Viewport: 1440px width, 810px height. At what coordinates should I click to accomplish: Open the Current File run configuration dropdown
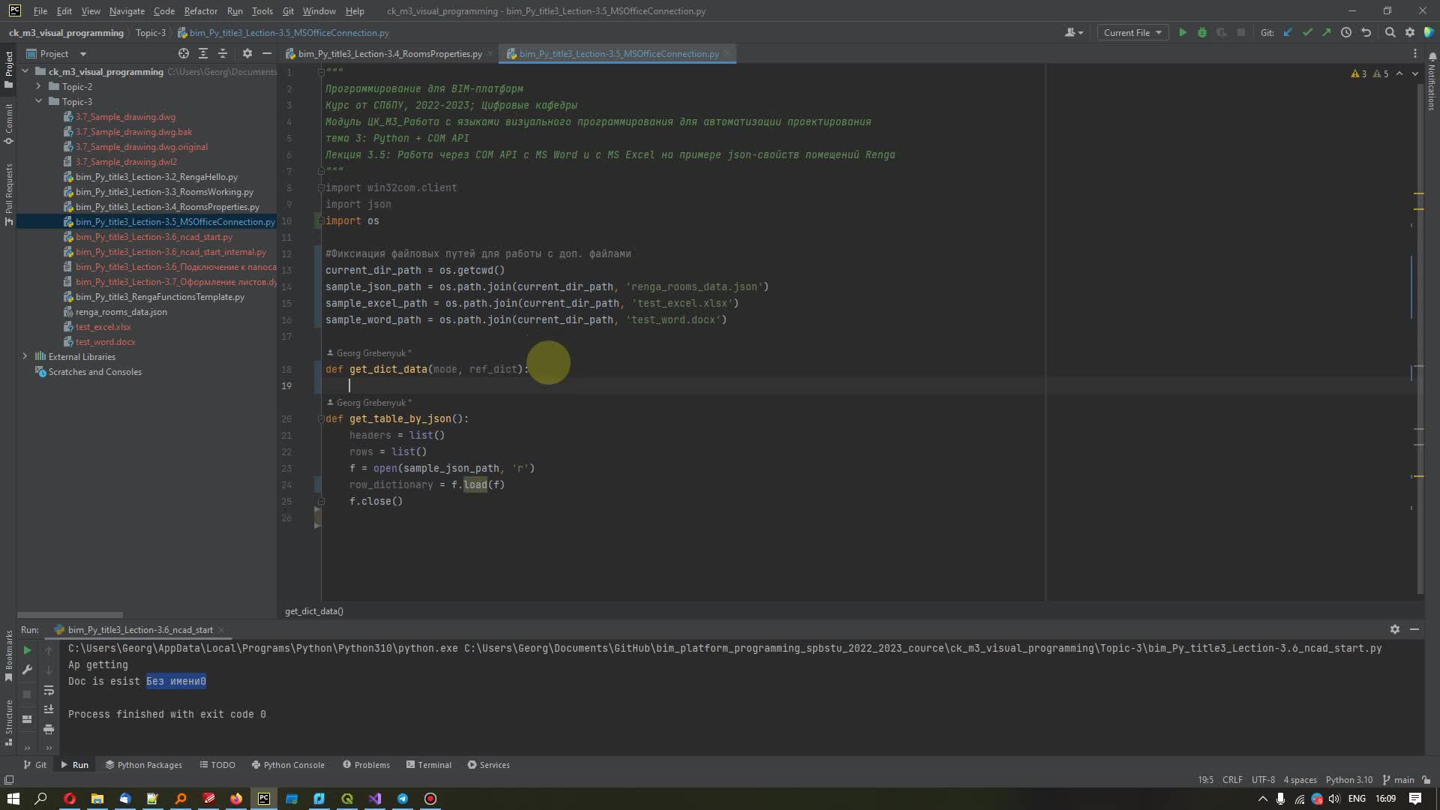click(1132, 32)
